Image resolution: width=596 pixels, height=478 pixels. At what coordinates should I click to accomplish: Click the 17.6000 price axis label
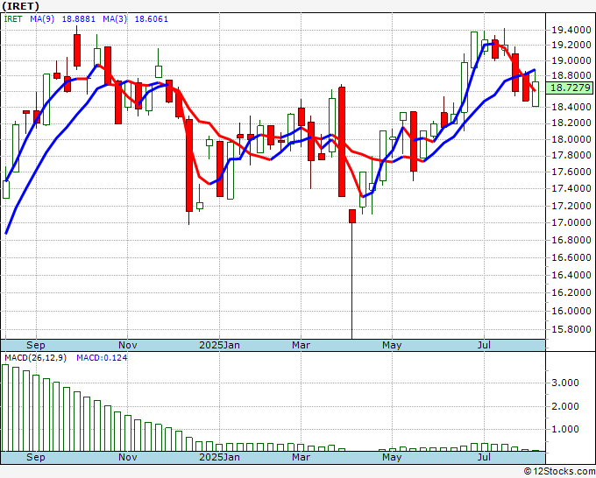571,172
